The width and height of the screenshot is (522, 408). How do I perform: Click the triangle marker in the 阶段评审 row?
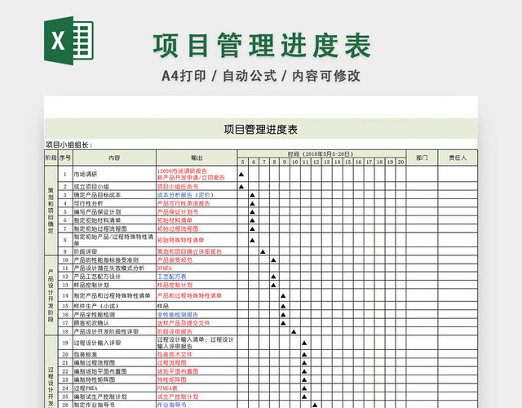tap(263, 251)
